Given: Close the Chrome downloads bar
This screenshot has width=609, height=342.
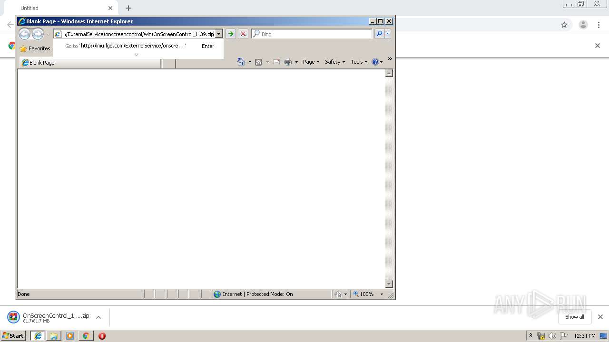Looking at the screenshot, I should (x=600, y=317).
